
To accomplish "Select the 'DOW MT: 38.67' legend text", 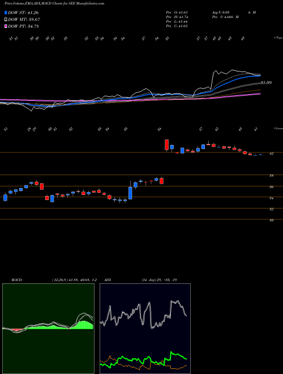I will (24, 20).
